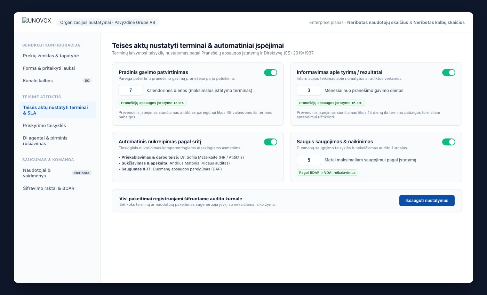Toggle Pradinis gavimo patvirtinimas switch
The image size is (487, 295).
tap(271, 73)
